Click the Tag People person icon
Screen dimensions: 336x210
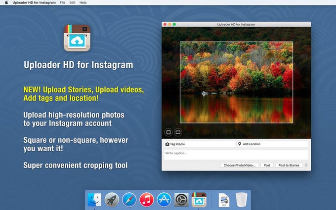point(167,144)
